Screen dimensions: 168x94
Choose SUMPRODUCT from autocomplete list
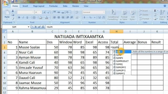click(122, 61)
